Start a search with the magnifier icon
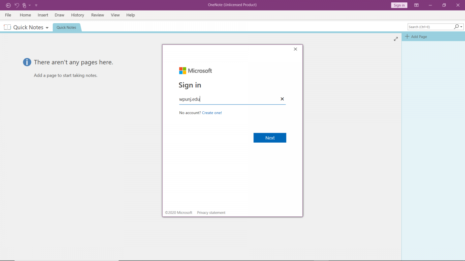The image size is (465, 261). click(456, 27)
